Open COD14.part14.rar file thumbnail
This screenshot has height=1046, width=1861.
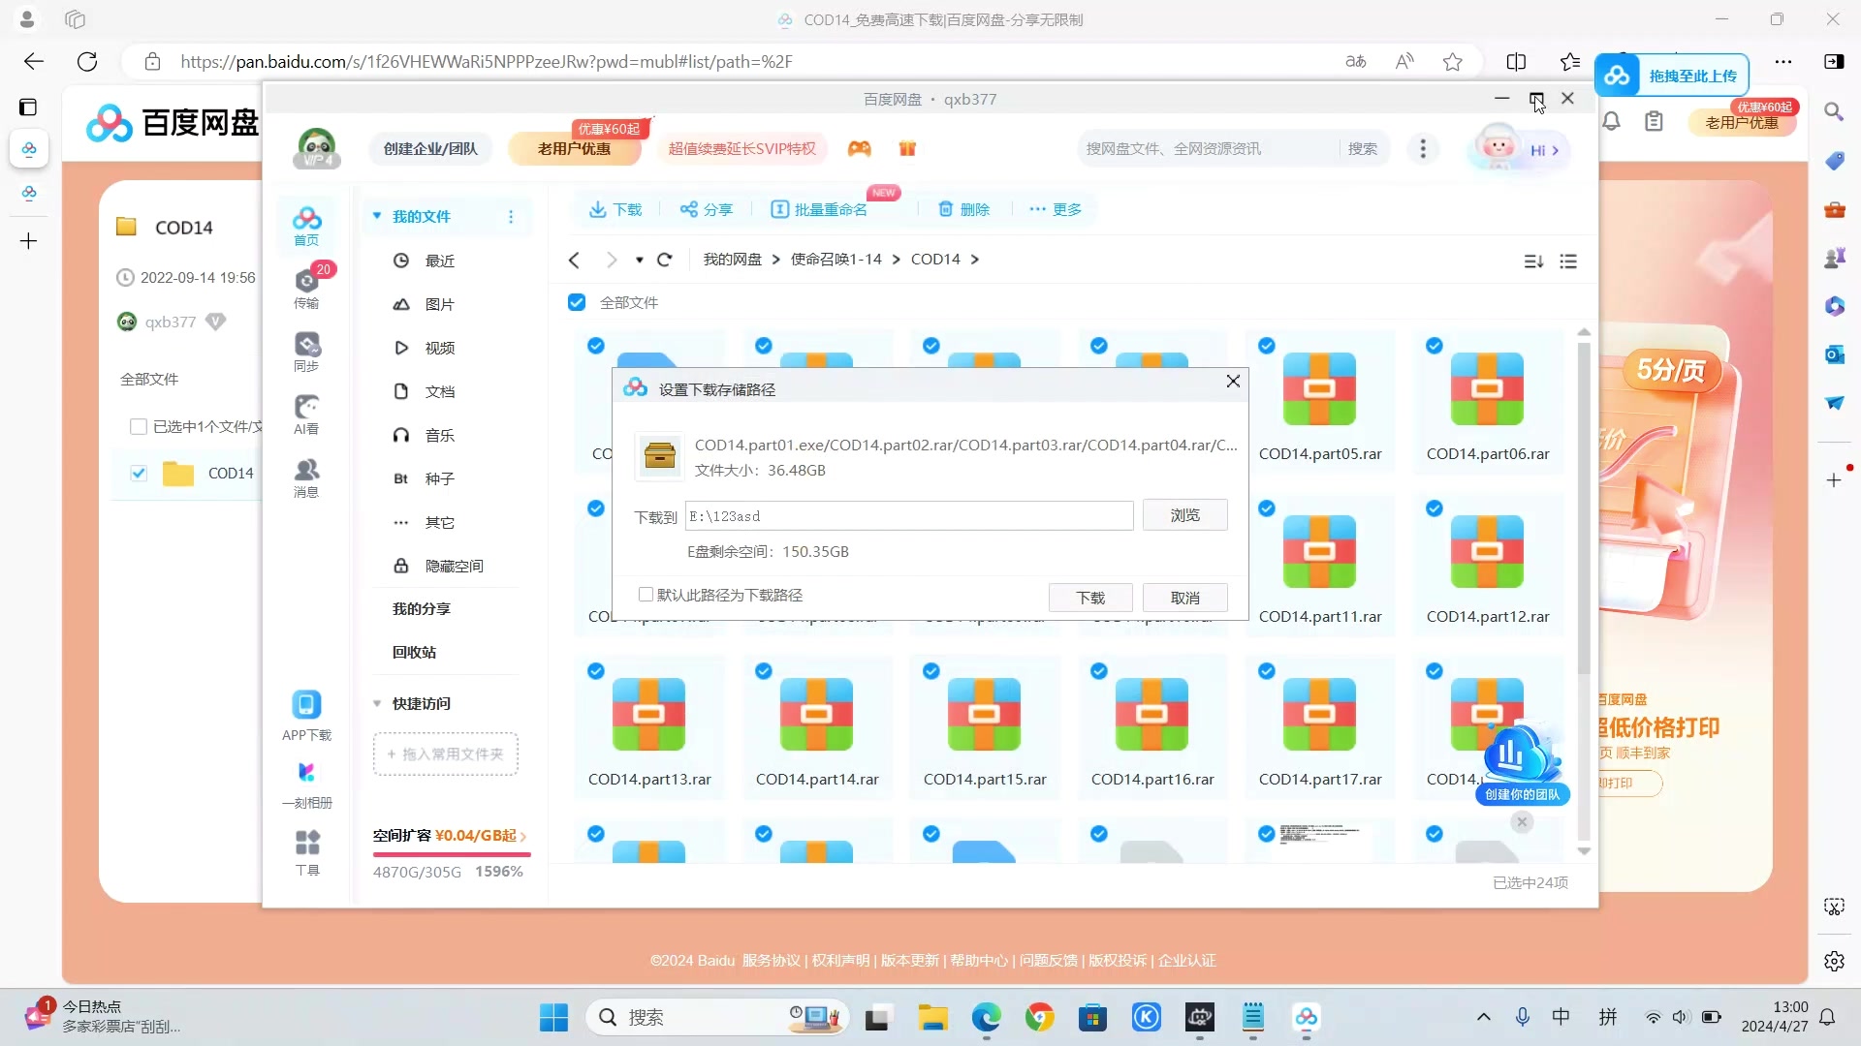817,714
